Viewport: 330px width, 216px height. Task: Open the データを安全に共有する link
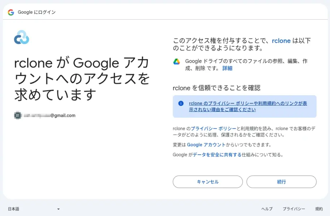click(x=217, y=155)
